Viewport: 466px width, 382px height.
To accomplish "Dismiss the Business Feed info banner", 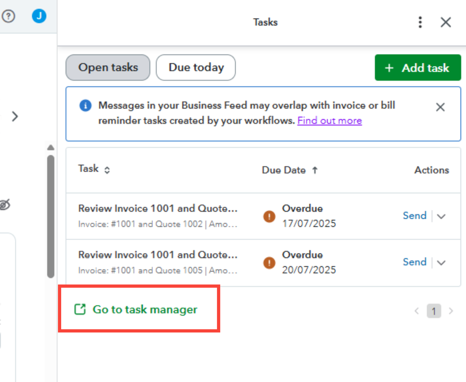I will click(x=440, y=107).
